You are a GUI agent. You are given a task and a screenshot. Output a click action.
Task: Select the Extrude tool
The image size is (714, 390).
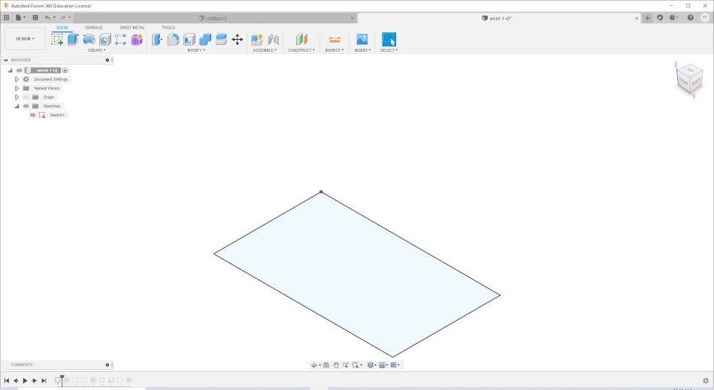coord(73,40)
